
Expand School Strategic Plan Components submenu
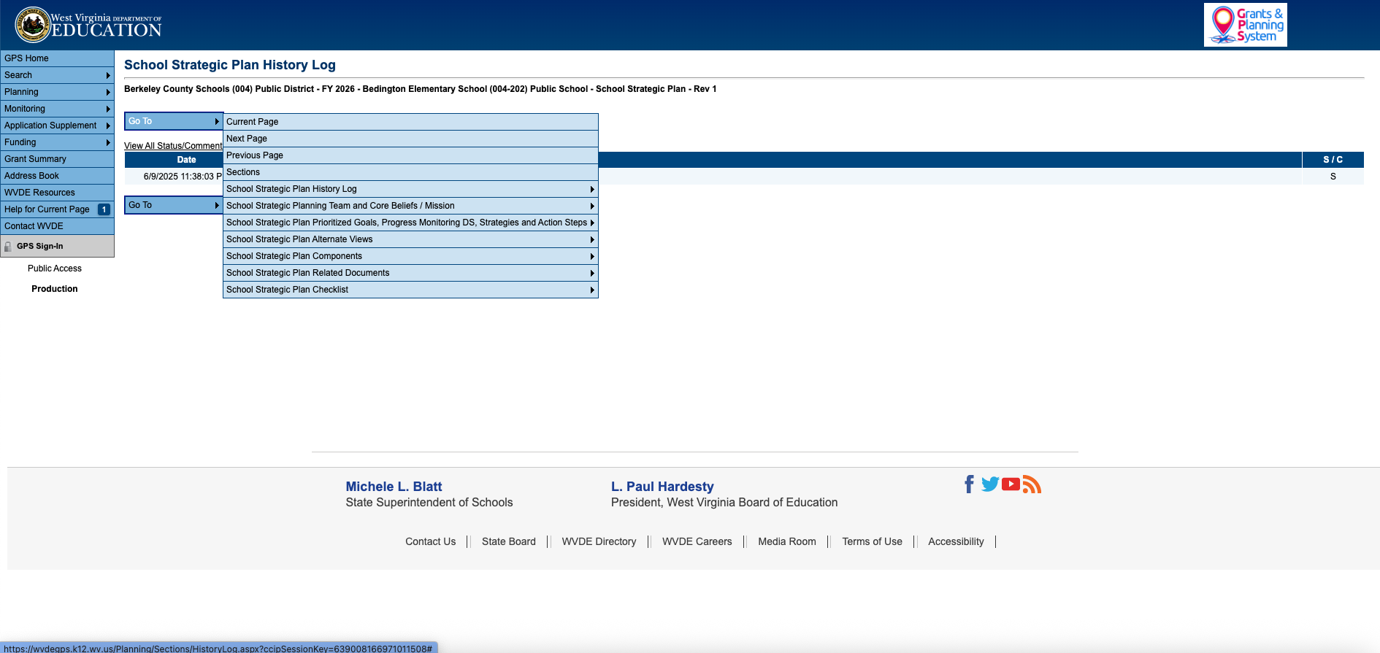(x=410, y=256)
